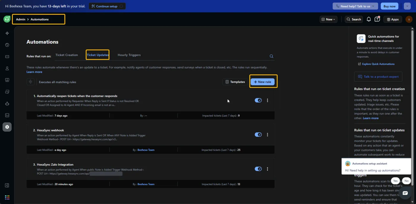
Task: Switch to the Hourly Triggers tab
Action: (129, 55)
